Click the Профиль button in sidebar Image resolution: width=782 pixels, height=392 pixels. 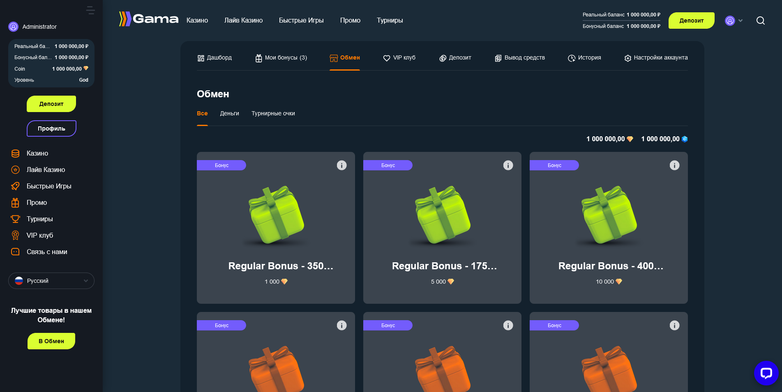coord(51,128)
